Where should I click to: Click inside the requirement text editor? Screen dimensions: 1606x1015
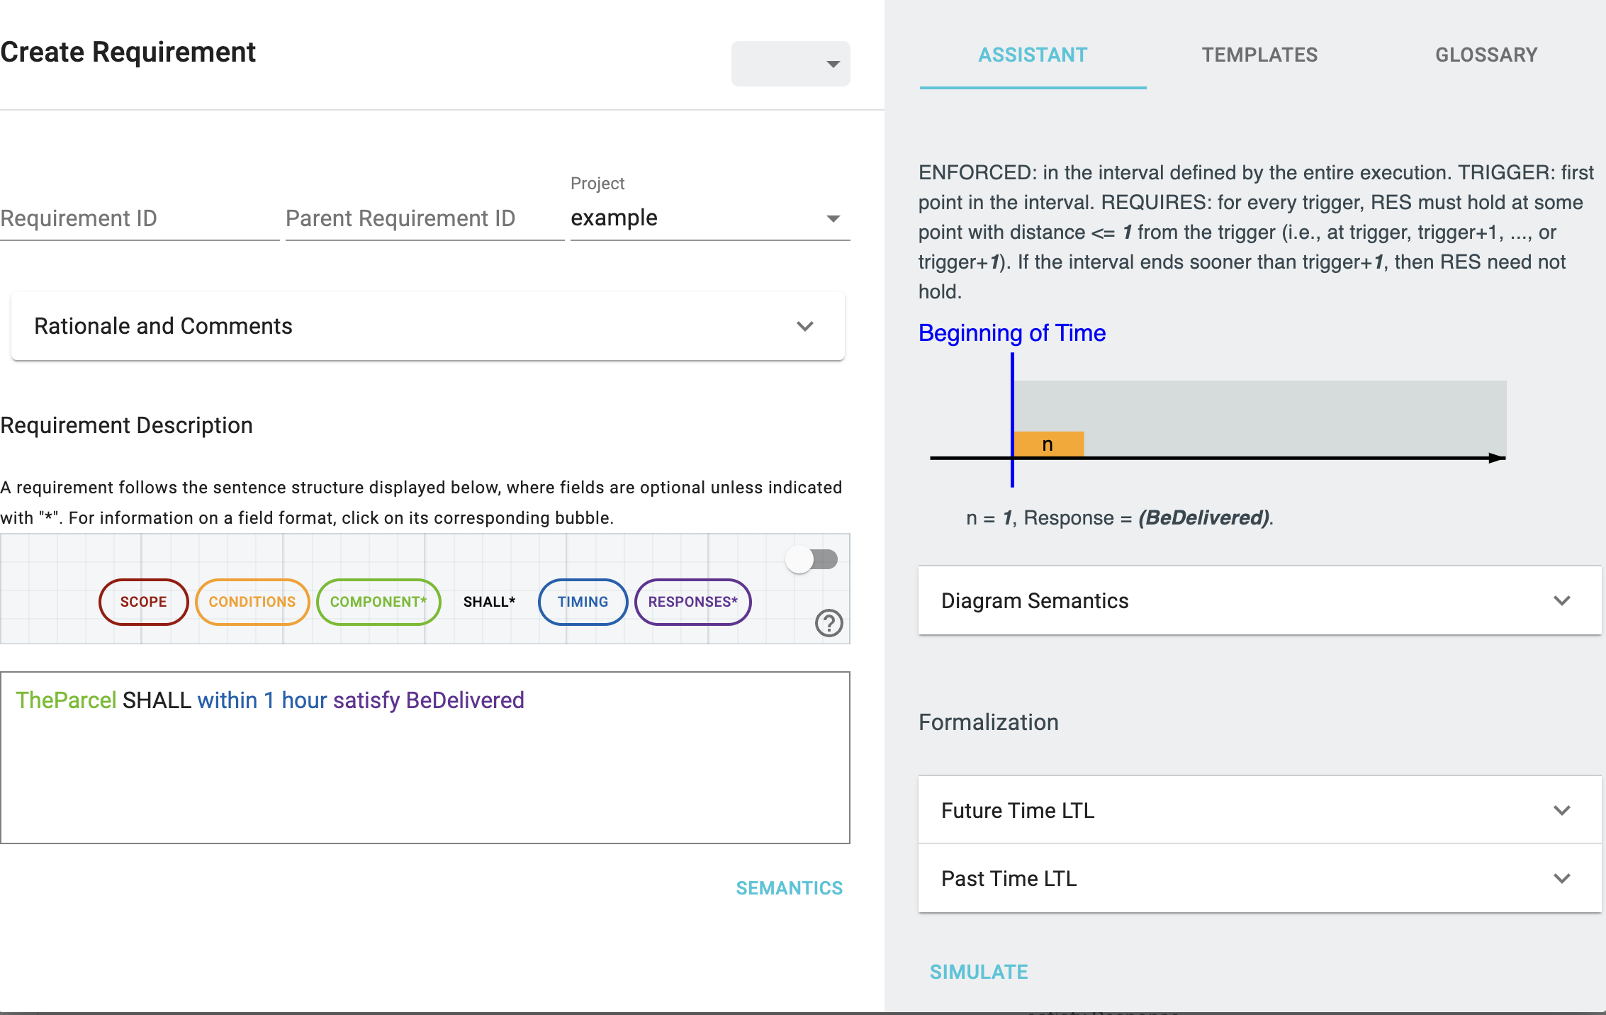tap(425, 758)
